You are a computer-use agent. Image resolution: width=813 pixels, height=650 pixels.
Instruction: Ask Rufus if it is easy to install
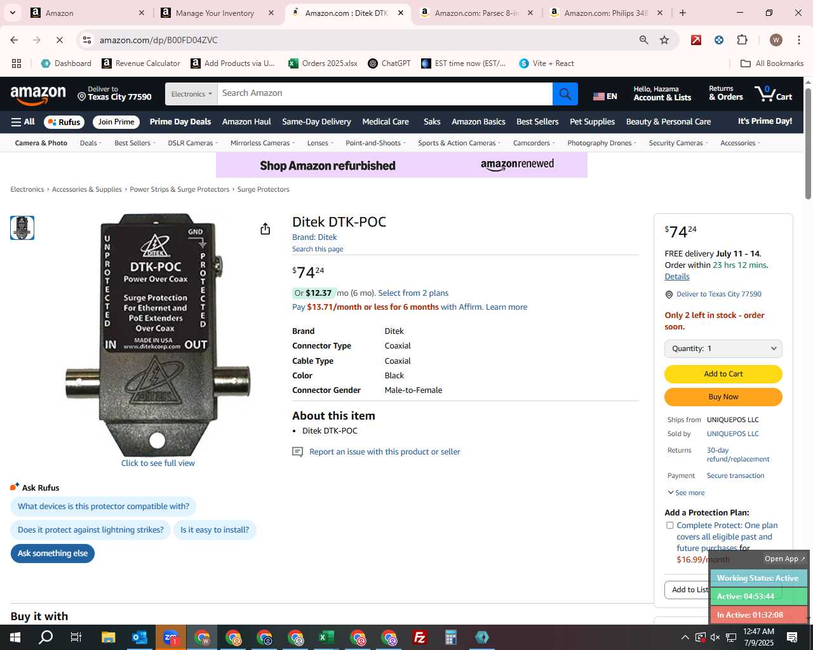(x=215, y=530)
